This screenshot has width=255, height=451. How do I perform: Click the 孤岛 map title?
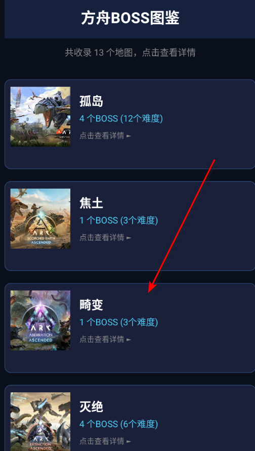(x=91, y=102)
